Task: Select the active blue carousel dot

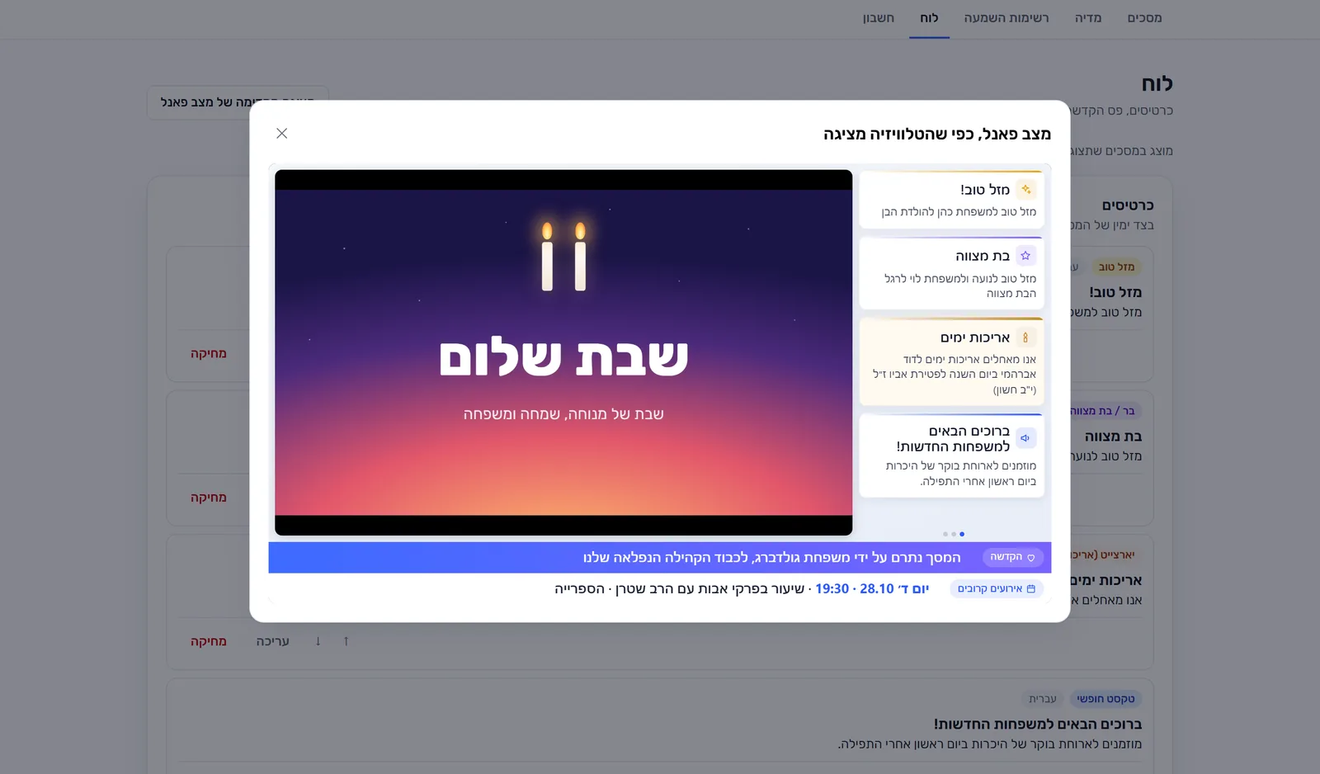Action: click(962, 534)
